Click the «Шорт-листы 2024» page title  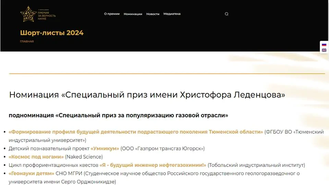click(x=52, y=33)
